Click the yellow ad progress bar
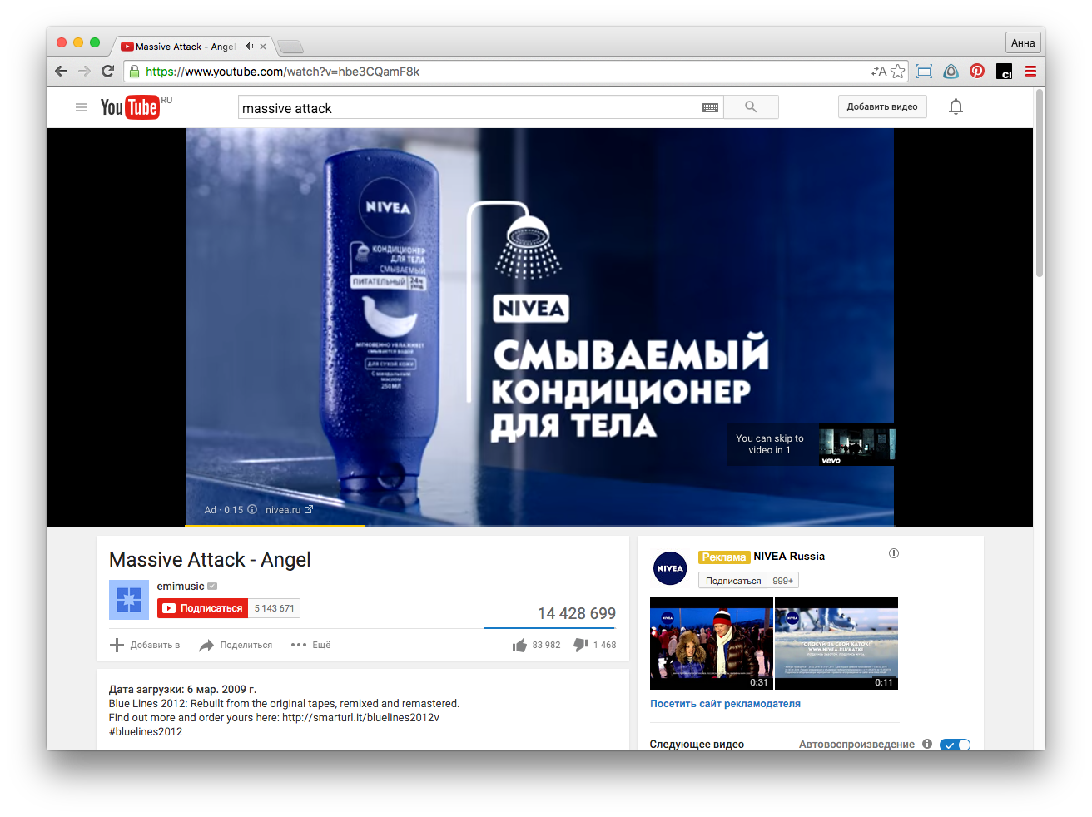 (x=275, y=526)
